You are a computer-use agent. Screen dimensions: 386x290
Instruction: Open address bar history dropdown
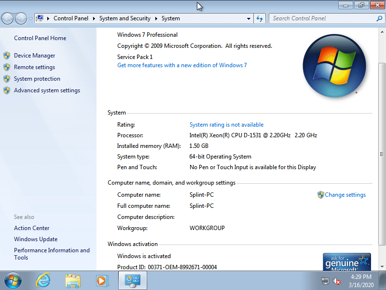coord(248,18)
